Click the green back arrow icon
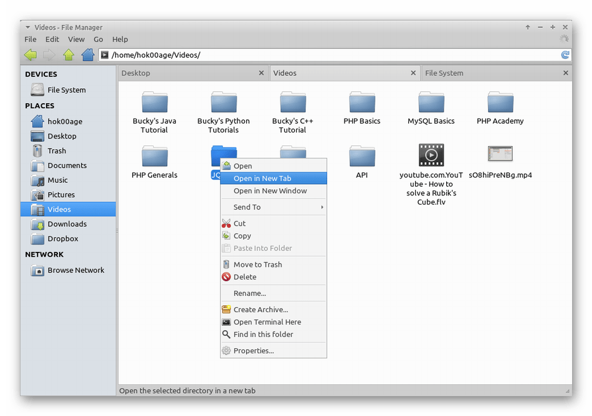The height and width of the screenshot is (416, 592). (x=30, y=55)
